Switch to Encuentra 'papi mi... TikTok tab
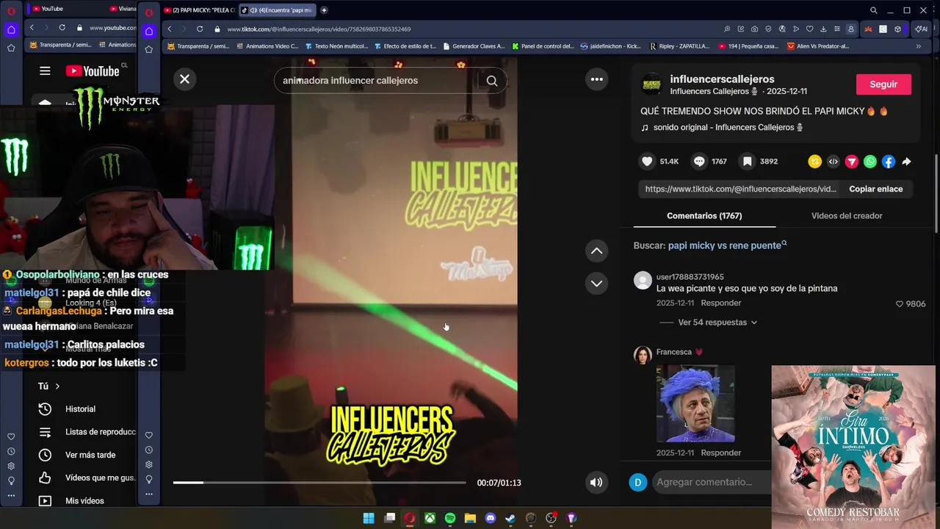The height and width of the screenshot is (529, 940). click(x=278, y=10)
